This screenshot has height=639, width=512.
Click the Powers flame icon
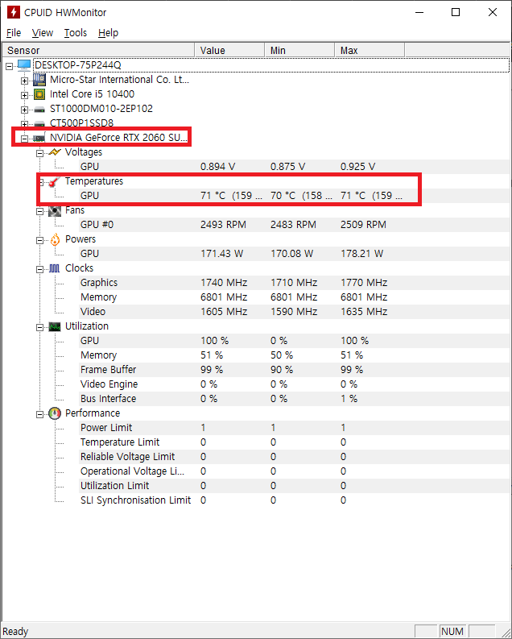pyautogui.click(x=55, y=239)
